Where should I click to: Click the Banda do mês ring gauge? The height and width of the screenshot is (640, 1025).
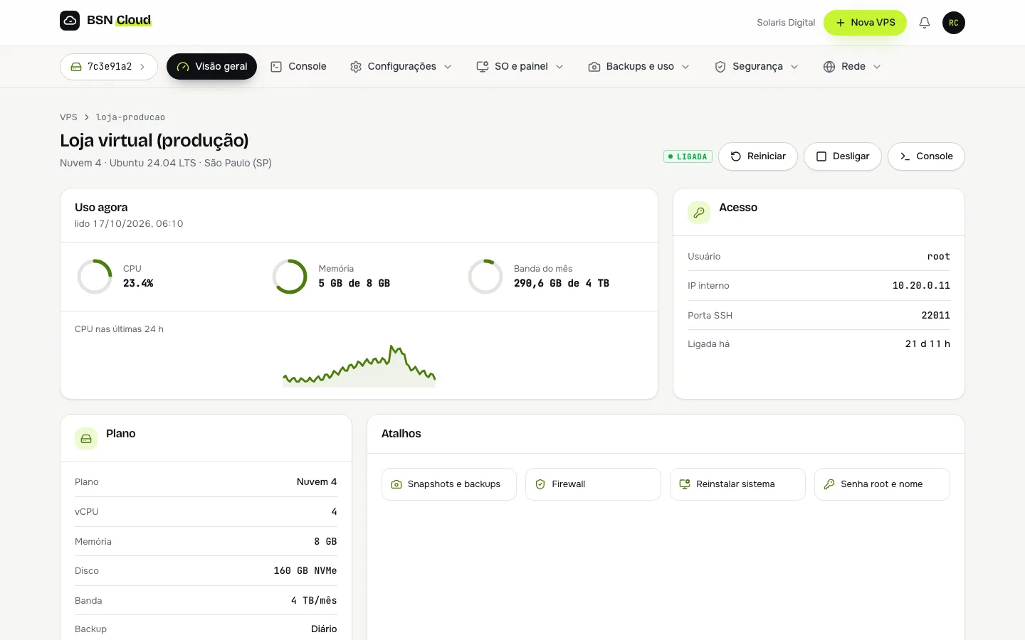click(x=485, y=277)
